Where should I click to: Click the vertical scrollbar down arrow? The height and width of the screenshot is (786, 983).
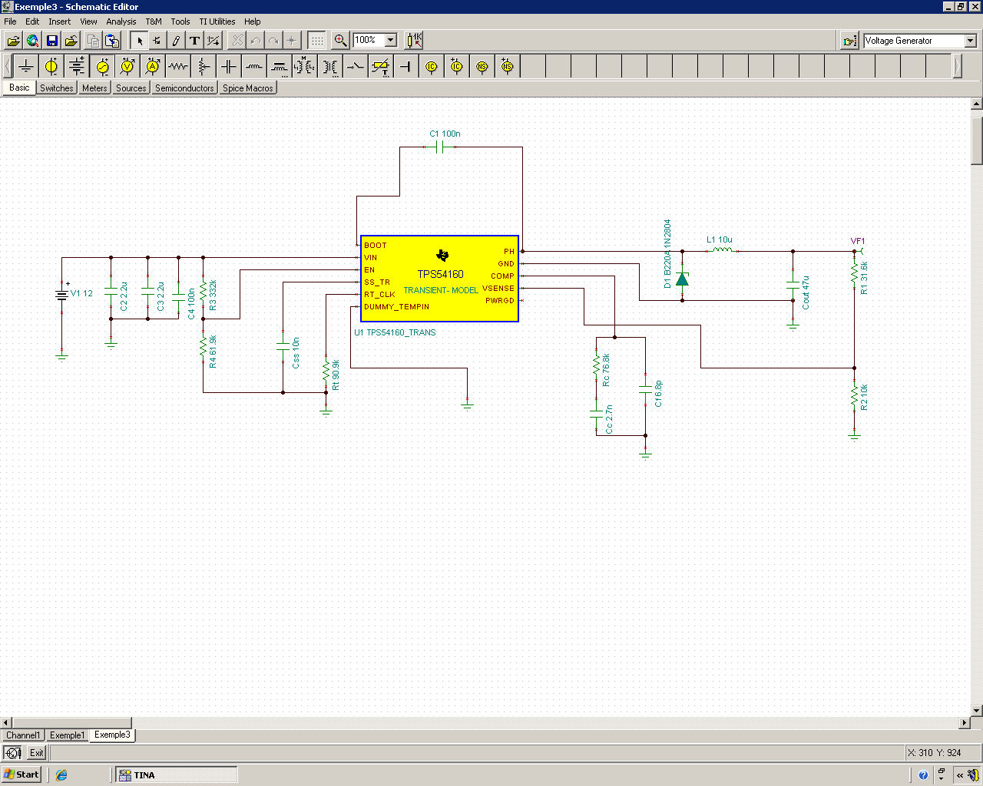click(x=976, y=710)
